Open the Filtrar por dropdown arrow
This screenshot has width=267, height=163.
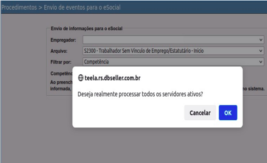[x=260, y=62]
